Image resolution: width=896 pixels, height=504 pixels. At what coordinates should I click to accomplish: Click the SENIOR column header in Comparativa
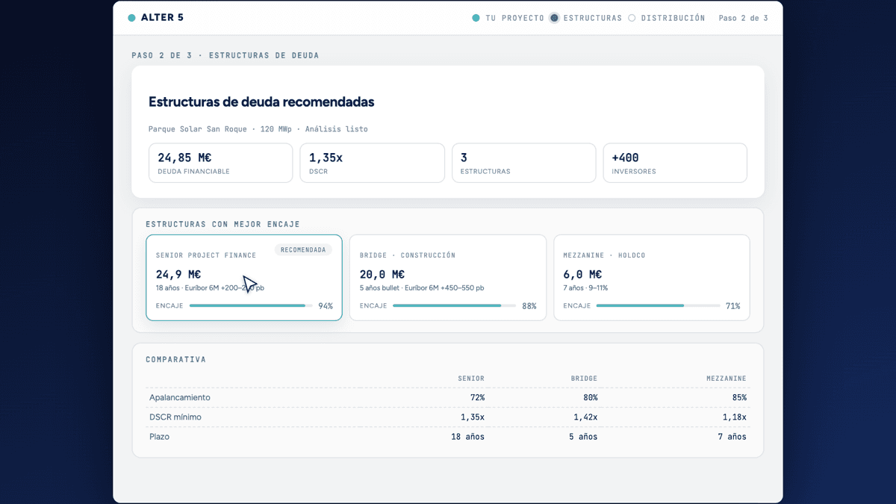click(471, 379)
